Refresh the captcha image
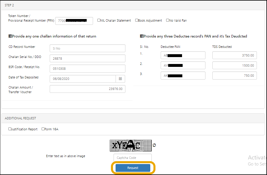 tap(154, 146)
